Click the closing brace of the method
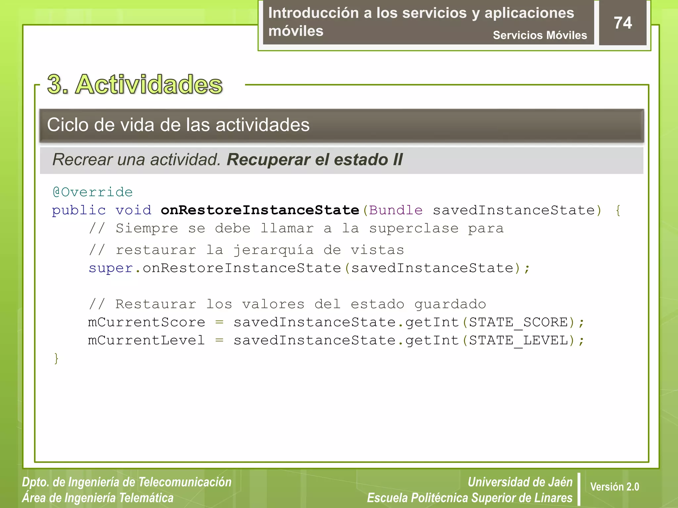The image size is (678, 508). coord(56,358)
